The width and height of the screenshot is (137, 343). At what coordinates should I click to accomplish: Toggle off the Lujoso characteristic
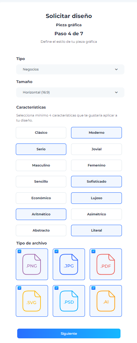96,198
